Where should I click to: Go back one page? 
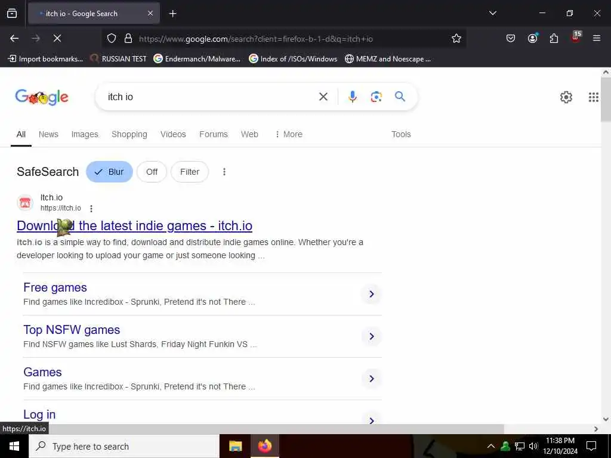pos(14,38)
